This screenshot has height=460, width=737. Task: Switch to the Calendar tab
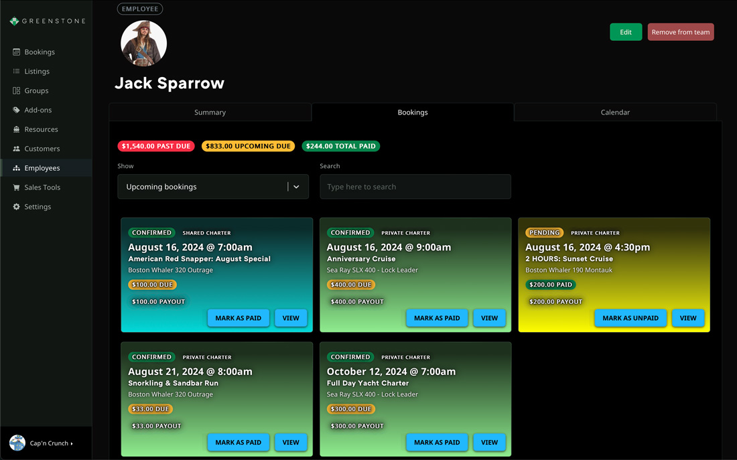point(614,112)
